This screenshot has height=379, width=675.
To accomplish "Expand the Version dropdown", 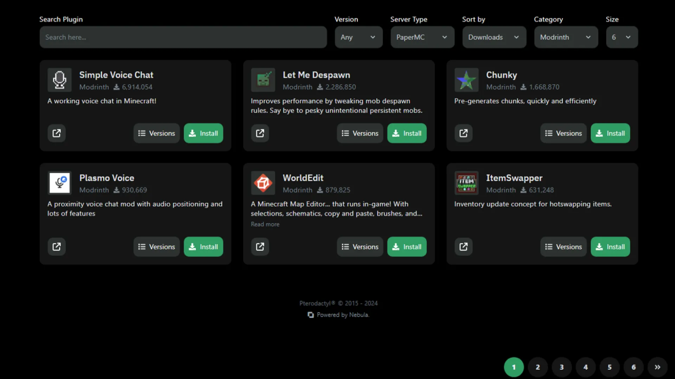I will point(358,37).
